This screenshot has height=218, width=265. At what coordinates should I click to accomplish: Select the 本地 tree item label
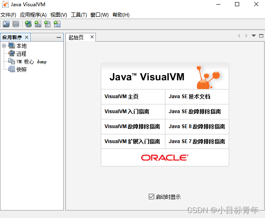click(22, 46)
